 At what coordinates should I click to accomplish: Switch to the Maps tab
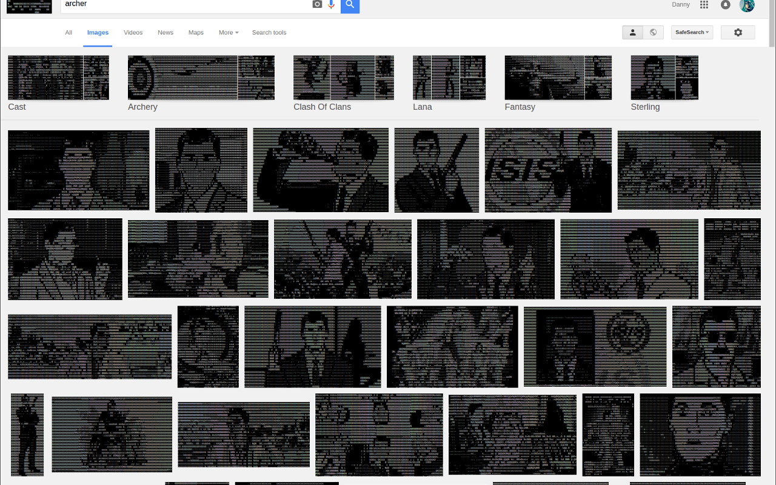[196, 33]
